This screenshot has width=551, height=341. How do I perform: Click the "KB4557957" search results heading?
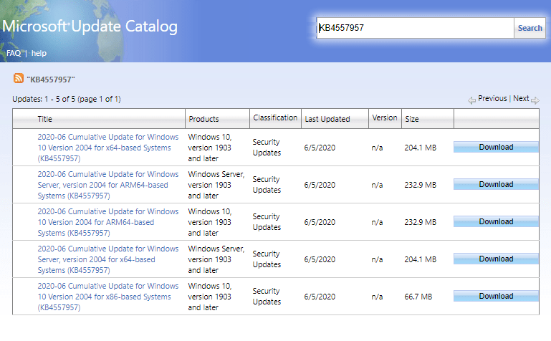click(x=51, y=80)
